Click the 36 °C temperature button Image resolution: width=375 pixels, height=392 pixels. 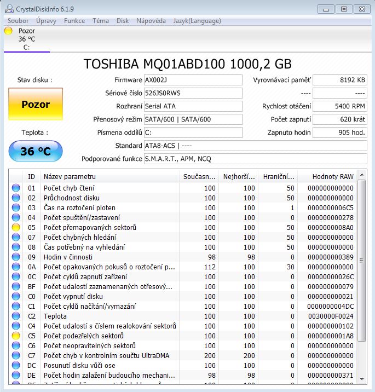pos(36,152)
